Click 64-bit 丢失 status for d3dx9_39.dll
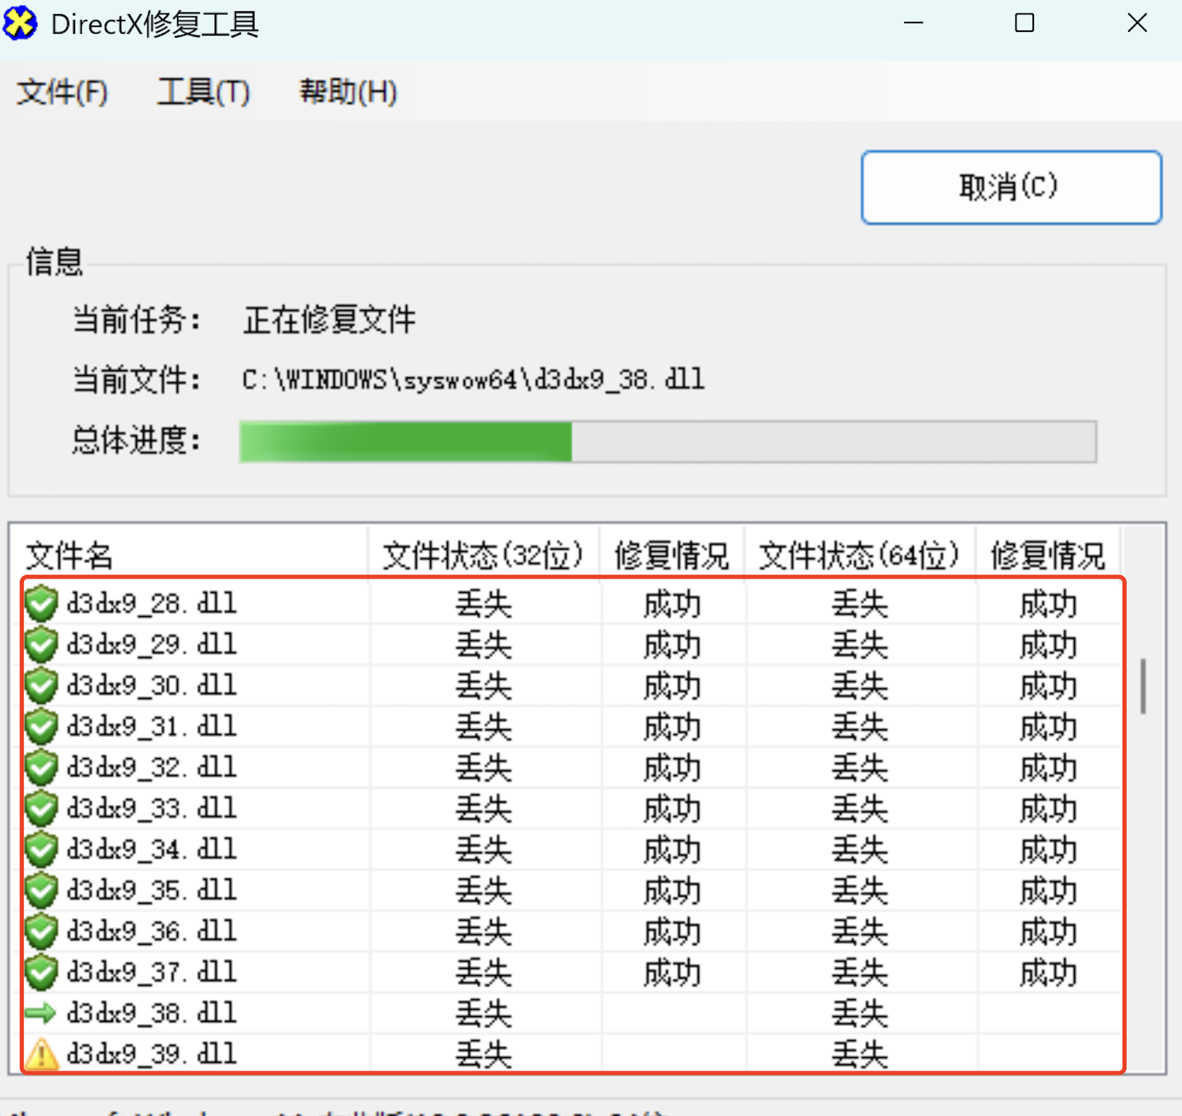The width and height of the screenshot is (1182, 1116). [x=860, y=1054]
